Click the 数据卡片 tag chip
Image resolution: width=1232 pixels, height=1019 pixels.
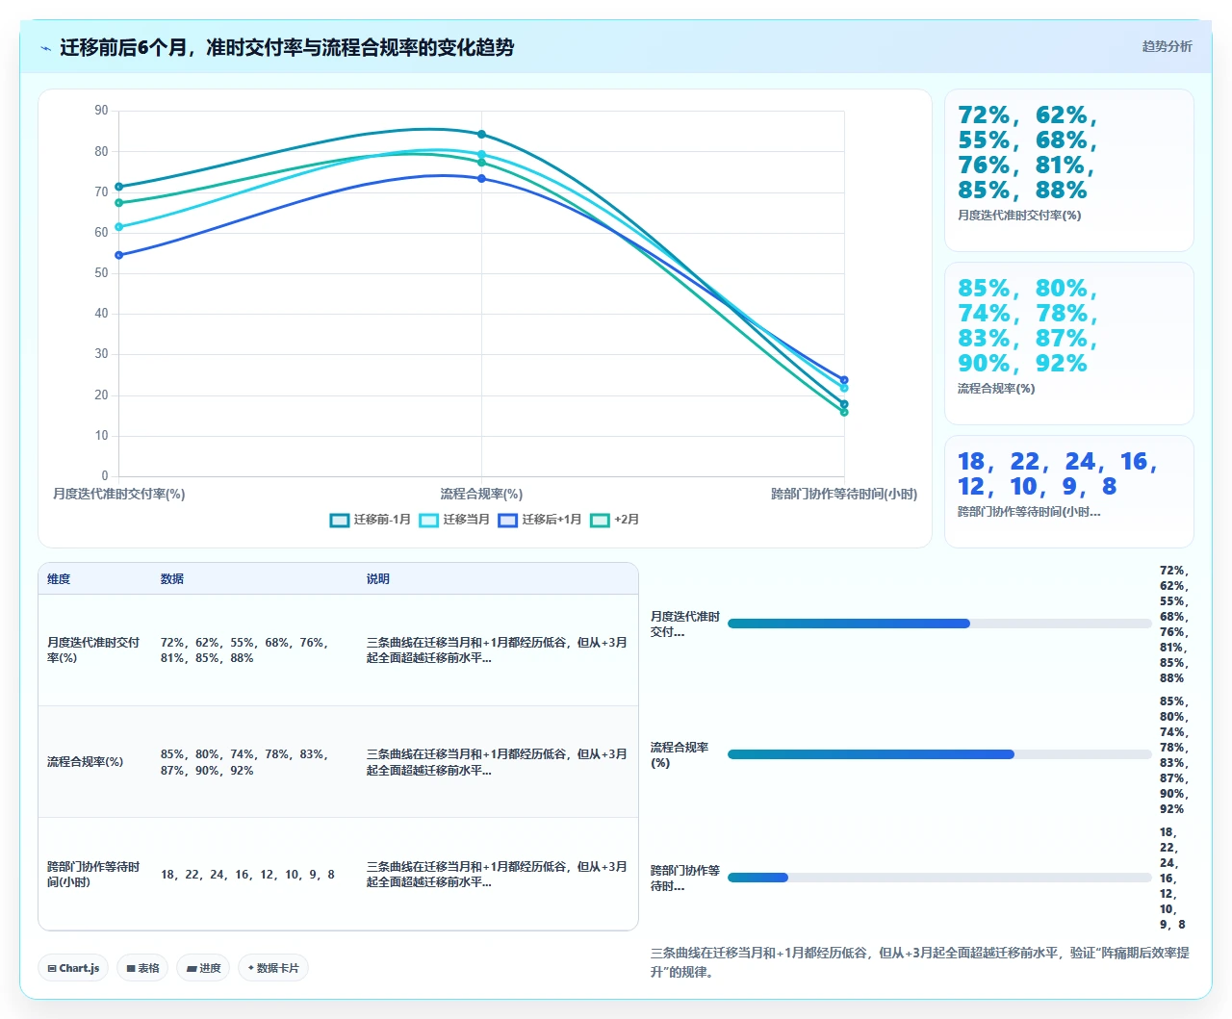tap(273, 968)
